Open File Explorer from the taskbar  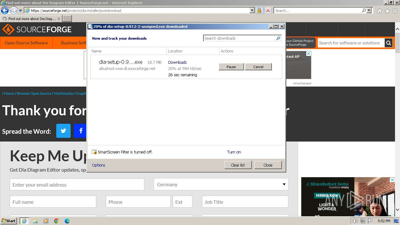[x=35, y=221]
